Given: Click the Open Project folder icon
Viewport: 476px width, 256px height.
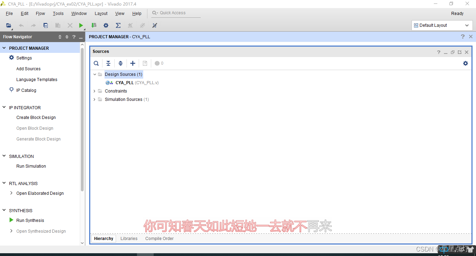Looking at the screenshot, I should (8, 25).
